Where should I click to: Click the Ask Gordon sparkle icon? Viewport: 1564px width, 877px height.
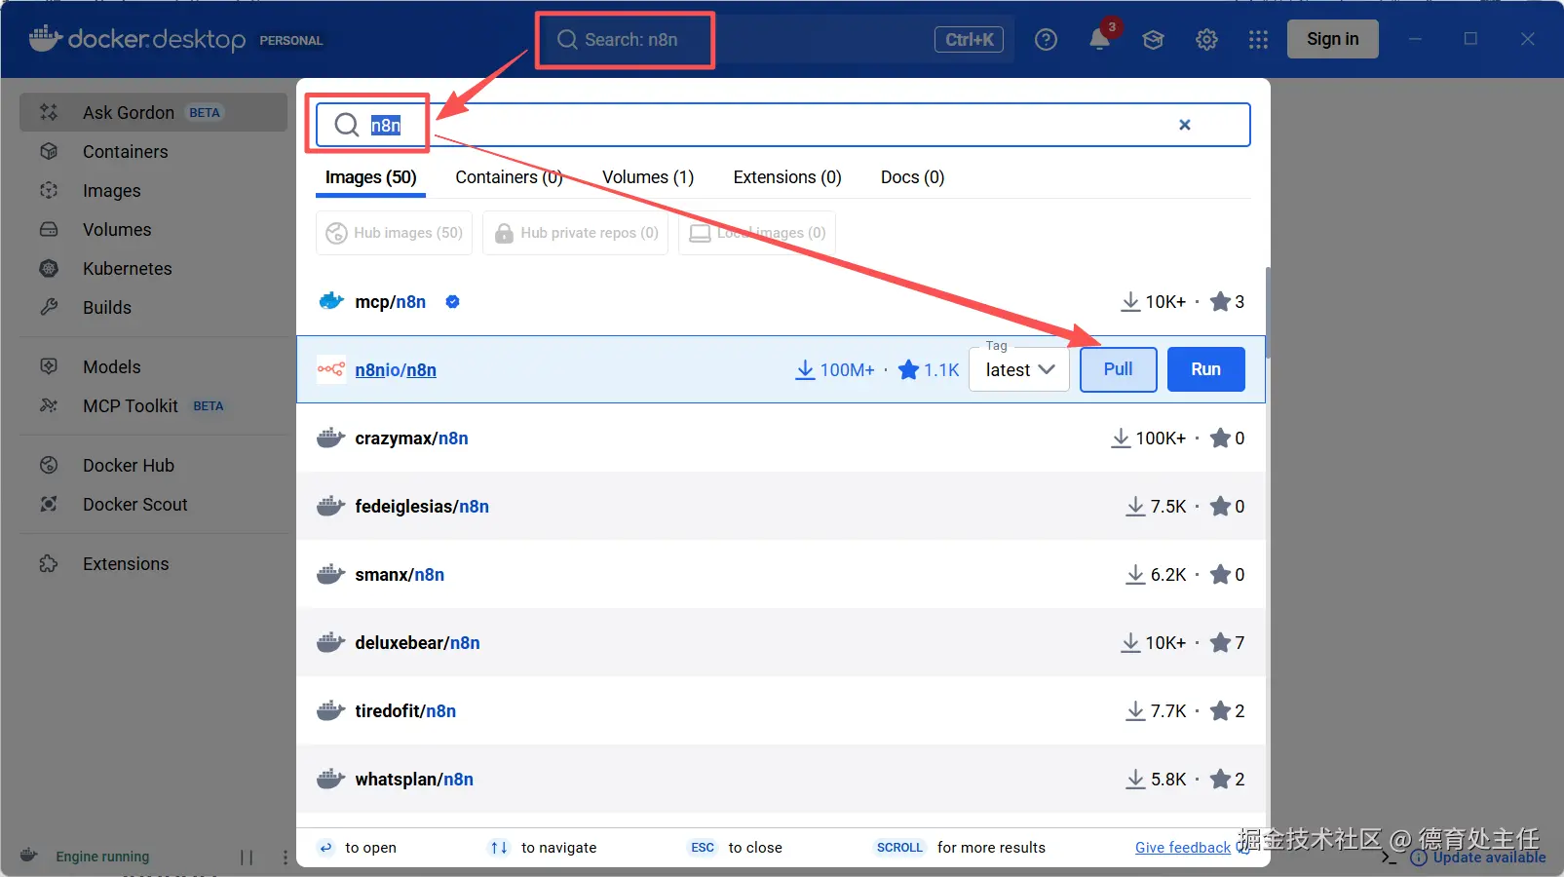coord(49,113)
